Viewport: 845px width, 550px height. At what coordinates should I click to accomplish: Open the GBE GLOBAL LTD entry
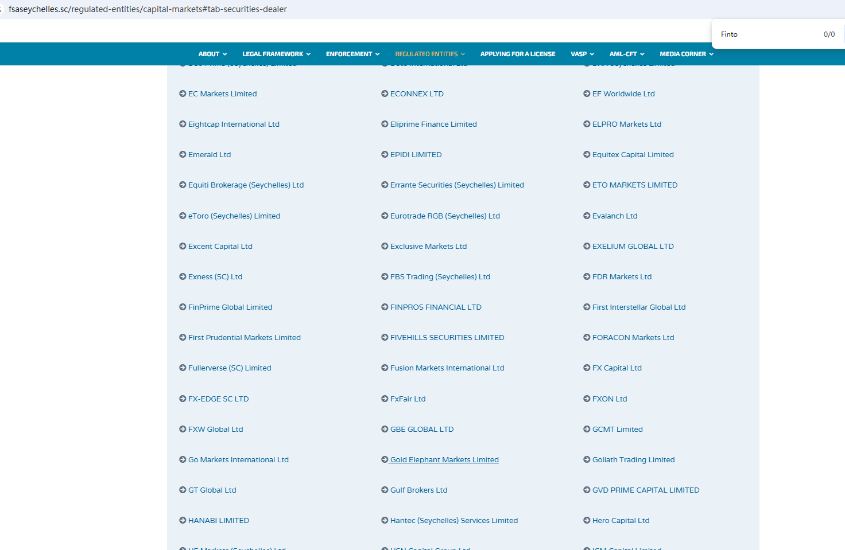coord(422,429)
